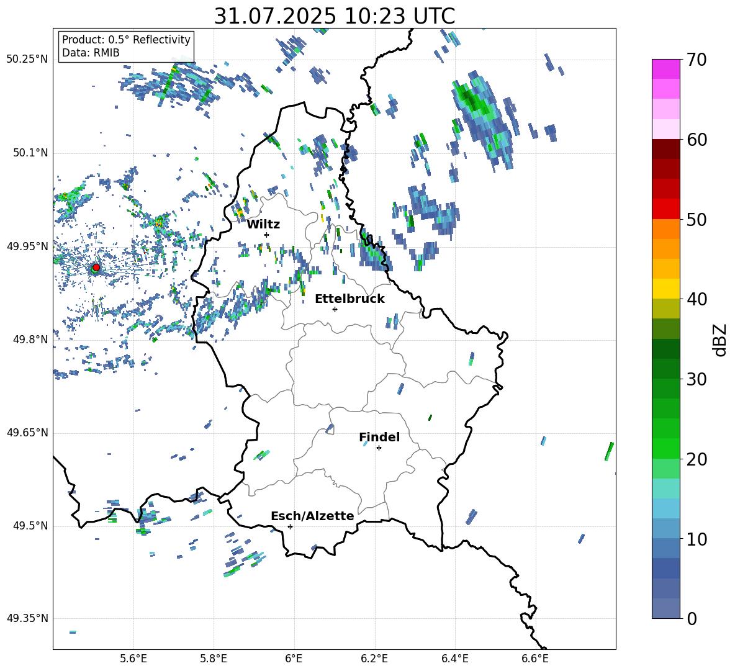Click the 49.35°N latitude label

tap(27, 618)
